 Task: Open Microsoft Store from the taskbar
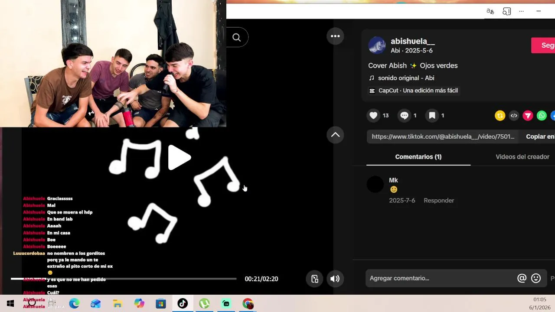[x=161, y=303]
